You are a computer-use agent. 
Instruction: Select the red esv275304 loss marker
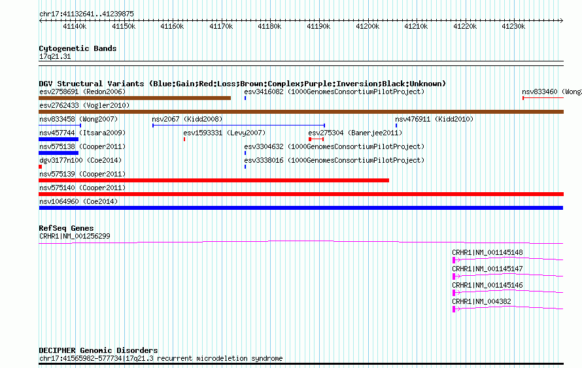[317, 139]
